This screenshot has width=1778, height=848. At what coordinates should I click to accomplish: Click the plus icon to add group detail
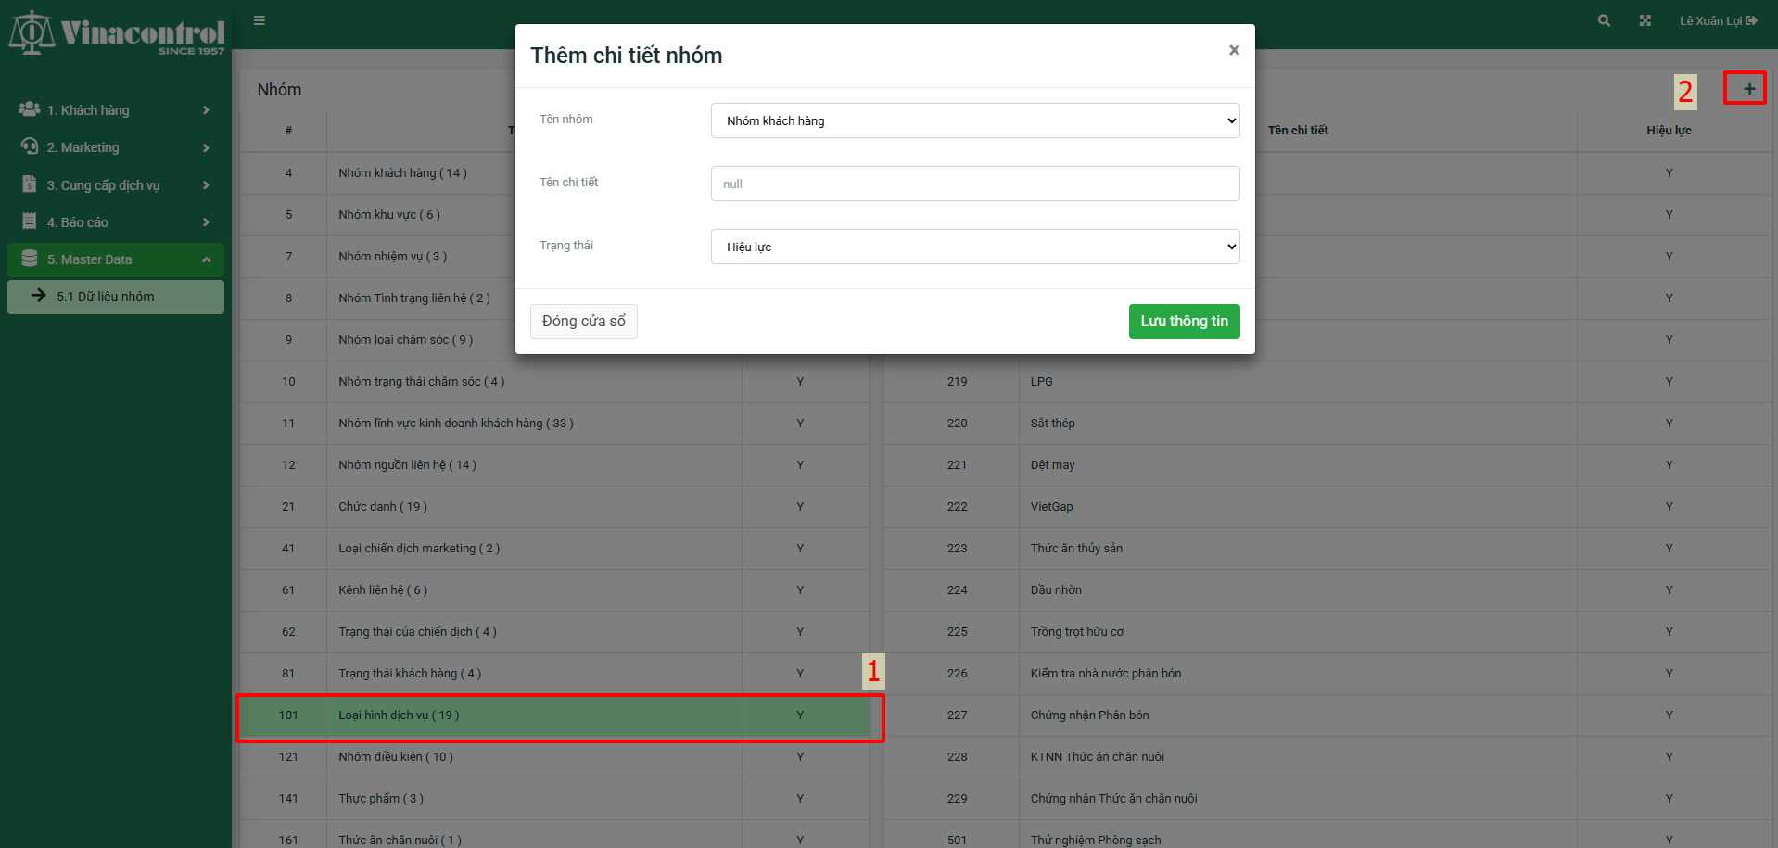(1748, 89)
